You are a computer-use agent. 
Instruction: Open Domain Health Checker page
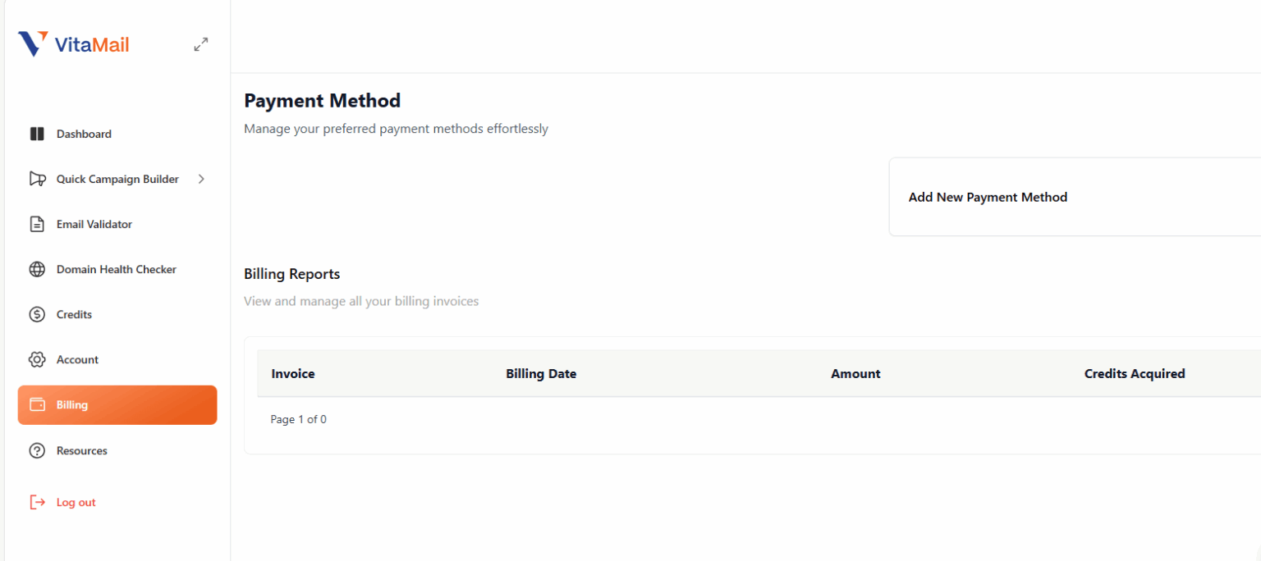tap(116, 269)
